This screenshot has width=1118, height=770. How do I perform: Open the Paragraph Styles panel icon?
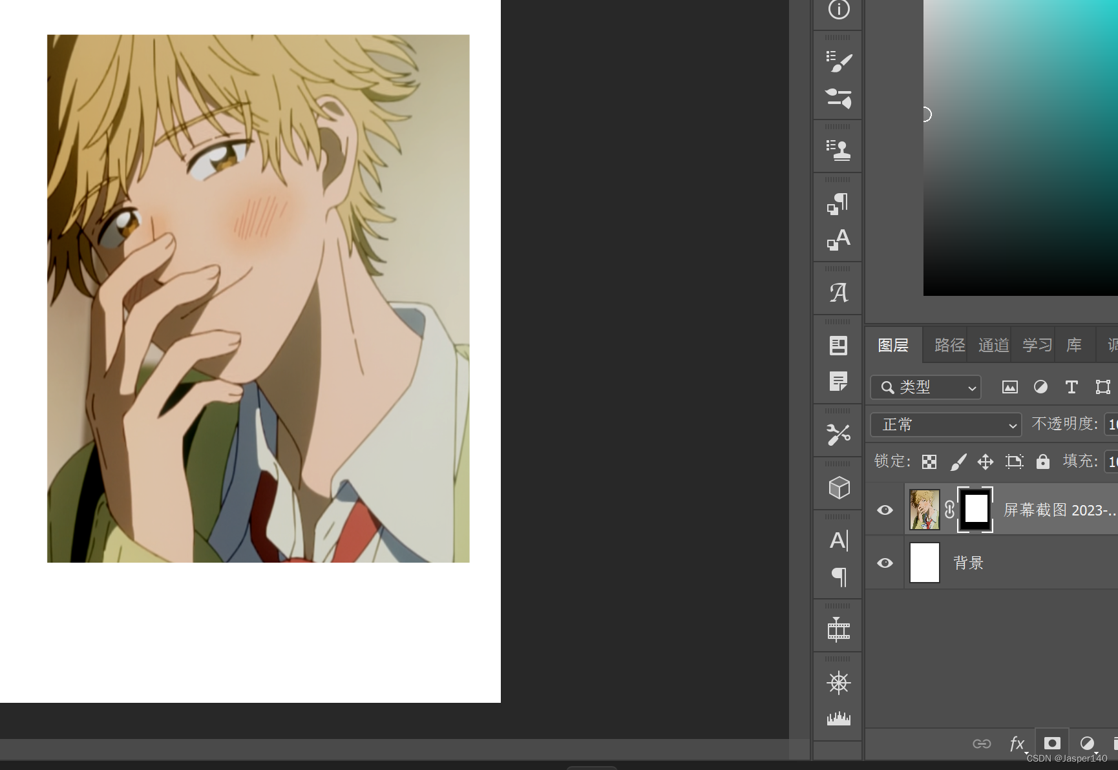click(839, 203)
